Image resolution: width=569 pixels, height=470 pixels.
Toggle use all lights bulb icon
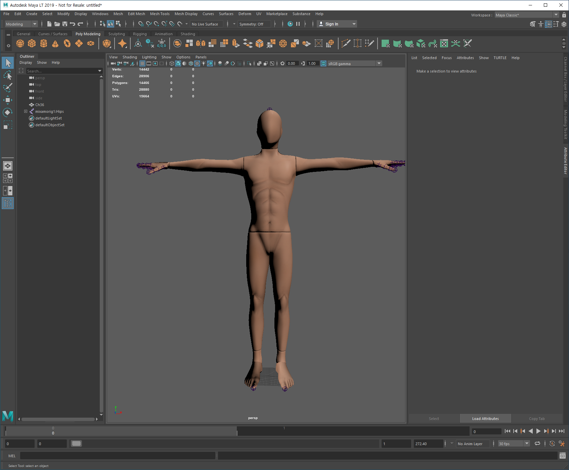(204, 63)
